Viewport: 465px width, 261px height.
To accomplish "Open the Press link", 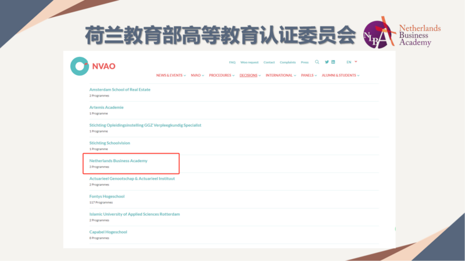I will [x=305, y=62].
